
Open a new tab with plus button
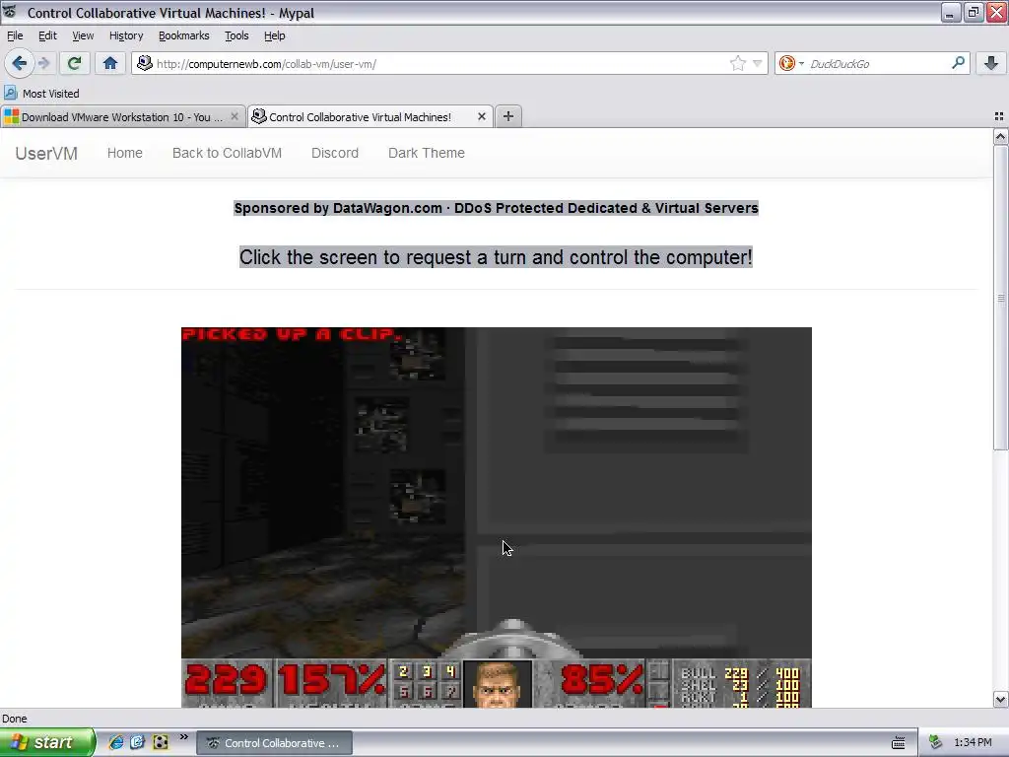508,116
